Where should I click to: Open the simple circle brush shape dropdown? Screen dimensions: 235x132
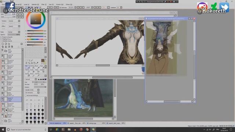click(38, 90)
